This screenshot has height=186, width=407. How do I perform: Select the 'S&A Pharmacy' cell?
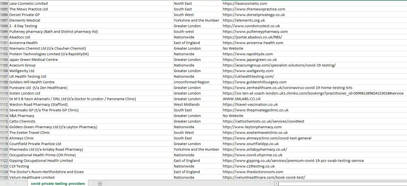point(91,116)
